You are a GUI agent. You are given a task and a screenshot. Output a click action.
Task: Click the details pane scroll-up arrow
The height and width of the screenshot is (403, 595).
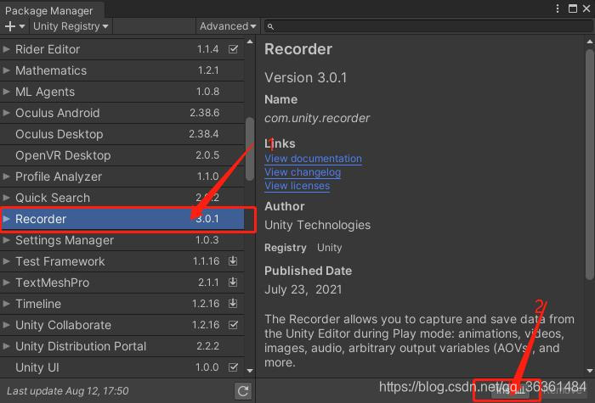[589, 42]
